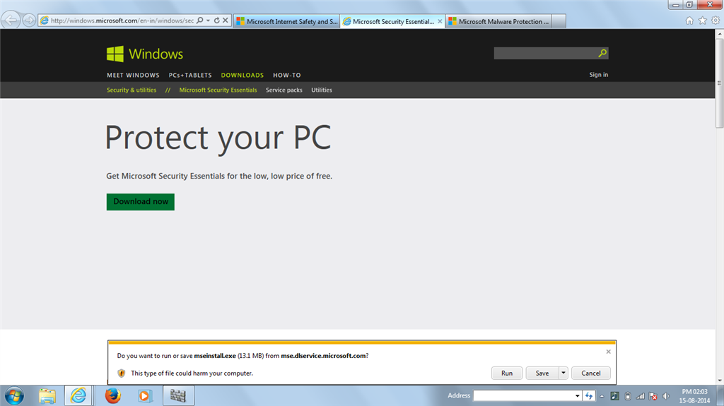Expand taskbar Address toolbar dropdown
The height and width of the screenshot is (406, 724).
tap(577, 395)
